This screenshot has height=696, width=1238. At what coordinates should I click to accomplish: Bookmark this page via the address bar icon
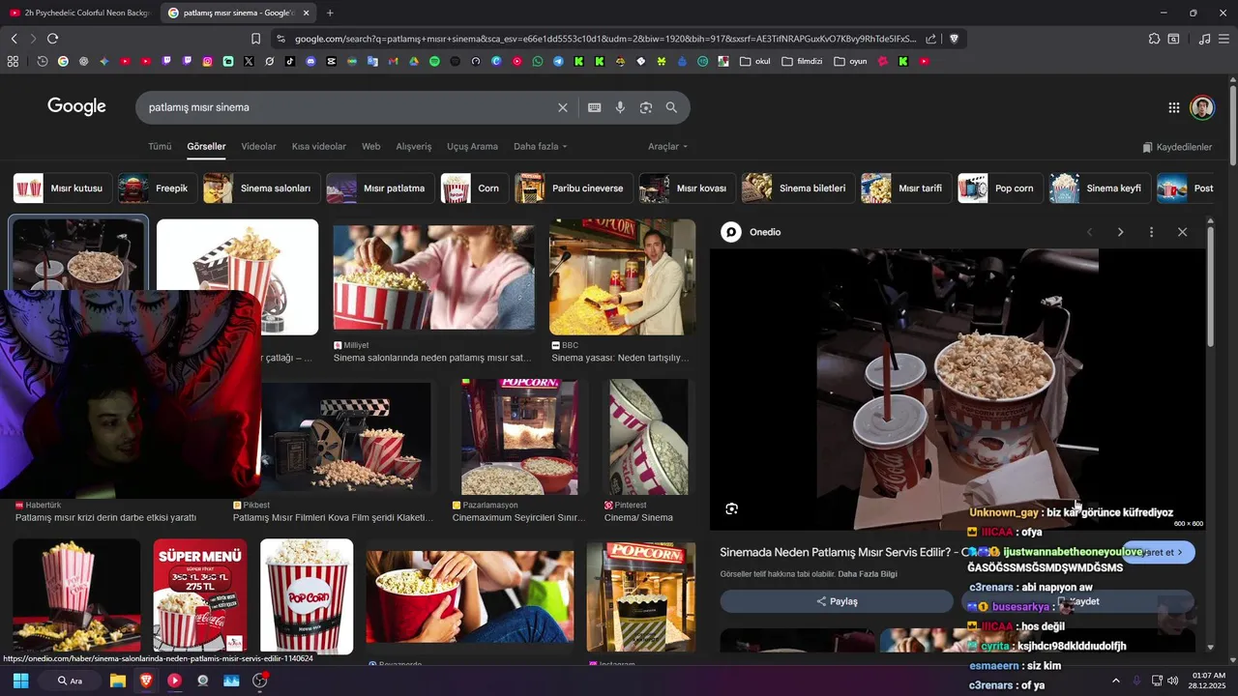click(x=255, y=39)
